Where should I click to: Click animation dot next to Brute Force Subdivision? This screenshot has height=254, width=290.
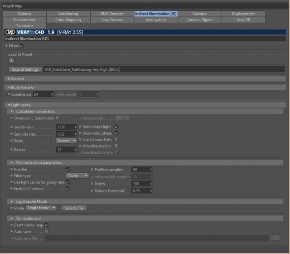point(9,94)
